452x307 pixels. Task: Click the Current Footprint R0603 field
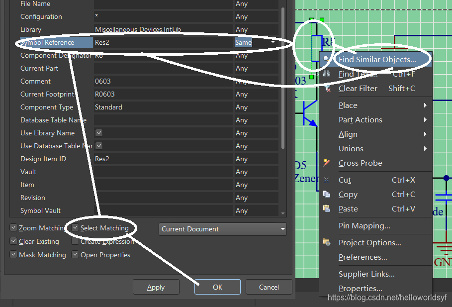[x=163, y=94]
